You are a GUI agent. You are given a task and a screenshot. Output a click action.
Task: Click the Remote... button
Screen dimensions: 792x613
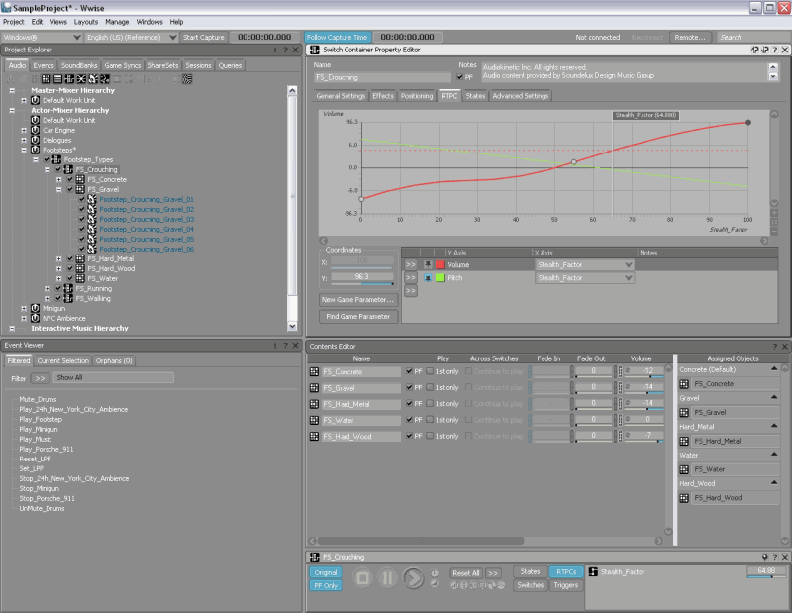click(690, 37)
